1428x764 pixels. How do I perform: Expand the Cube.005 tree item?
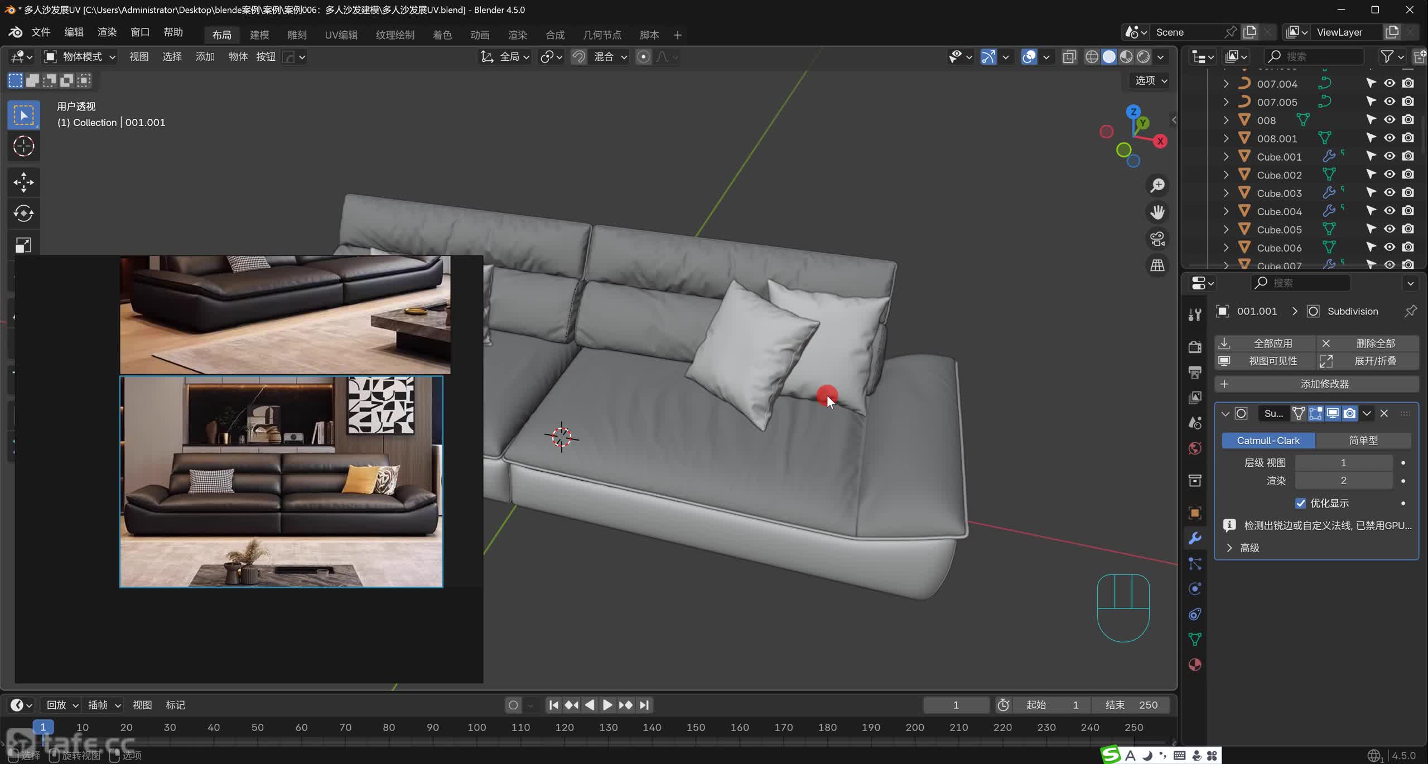pos(1226,229)
